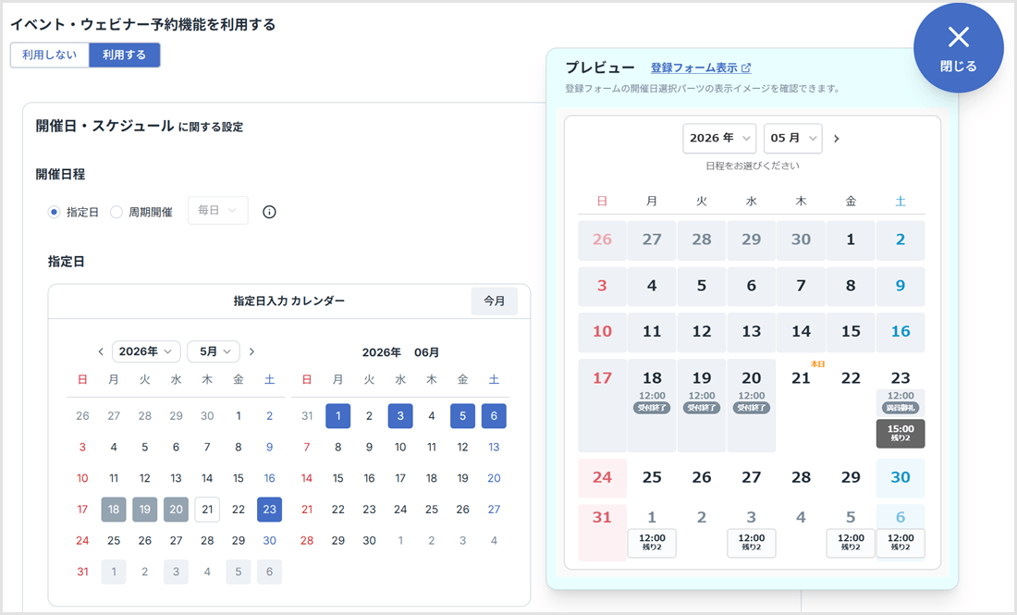Toggle May 23 in input calendar
The image size is (1017, 615).
click(270, 510)
